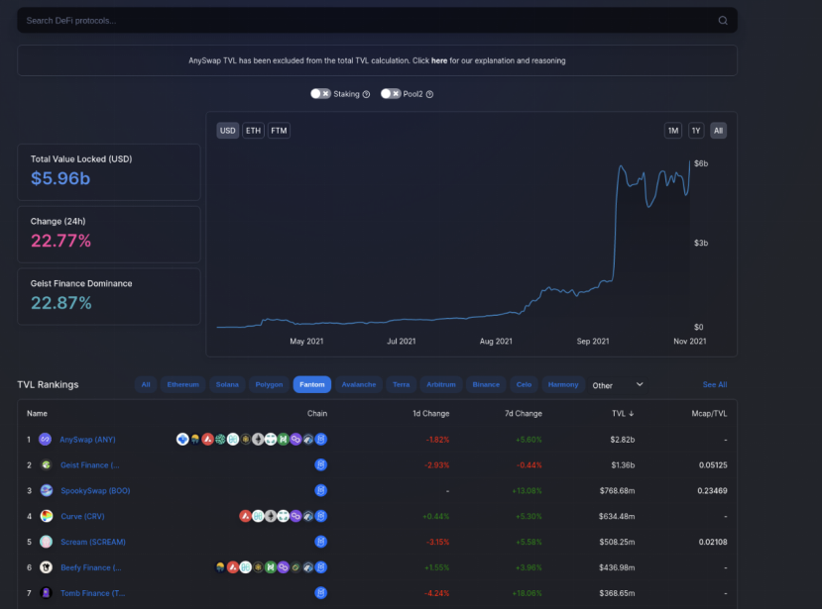822x610 pixels.
Task: Focus the Search DeFi protocols field
Action: tap(377, 21)
